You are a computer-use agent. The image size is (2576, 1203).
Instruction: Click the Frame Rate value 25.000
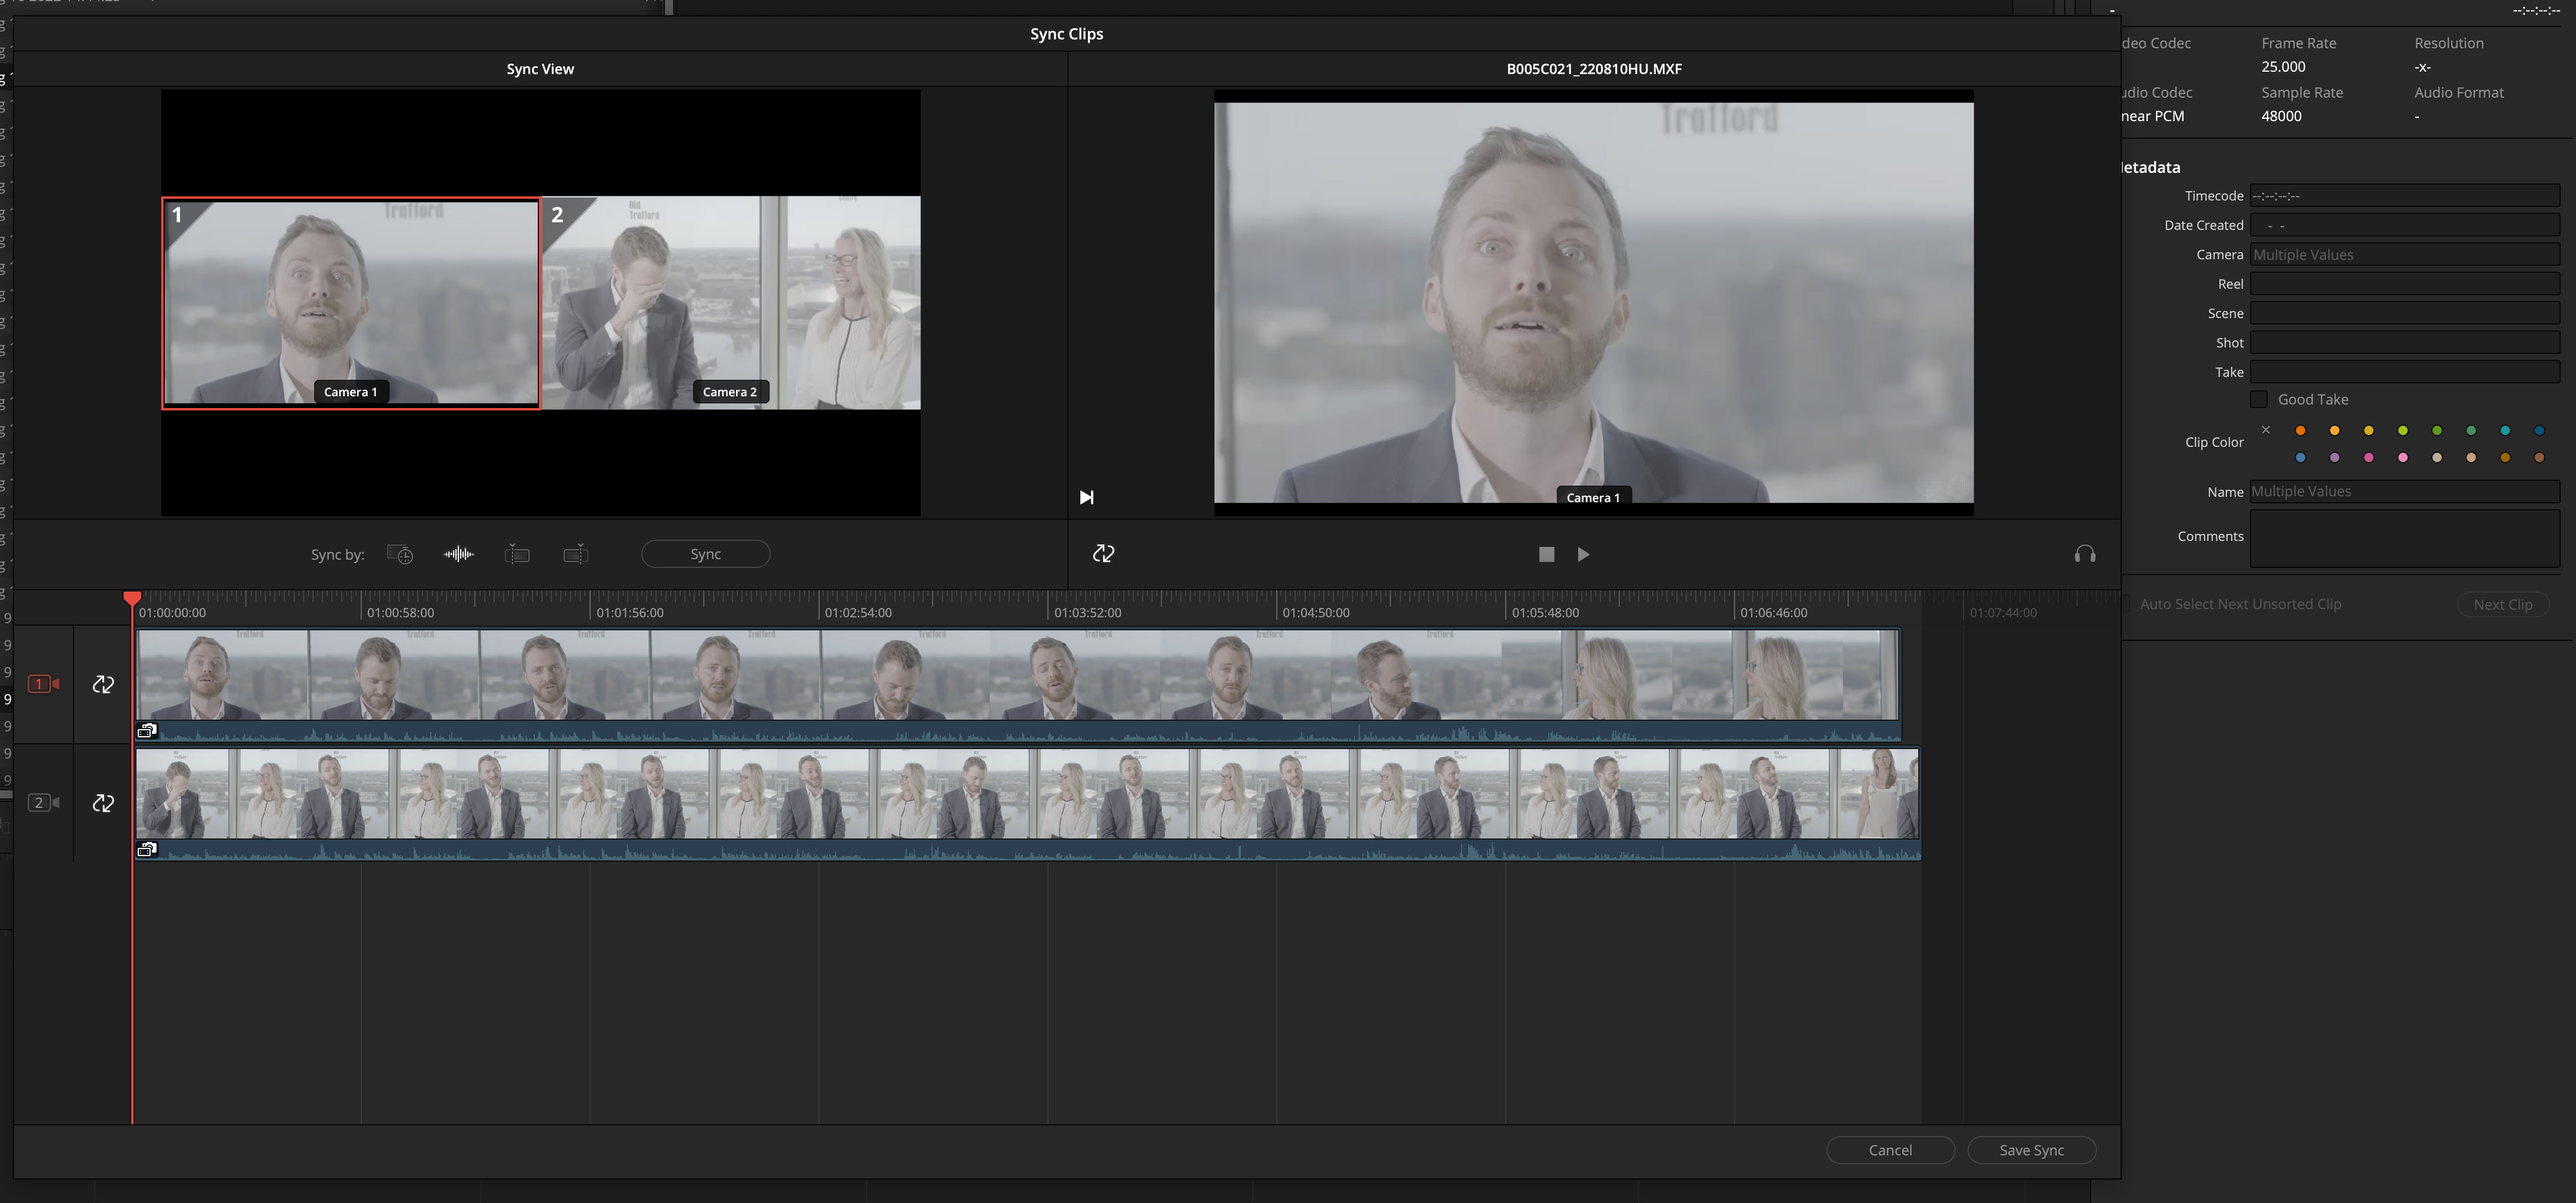point(2283,67)
